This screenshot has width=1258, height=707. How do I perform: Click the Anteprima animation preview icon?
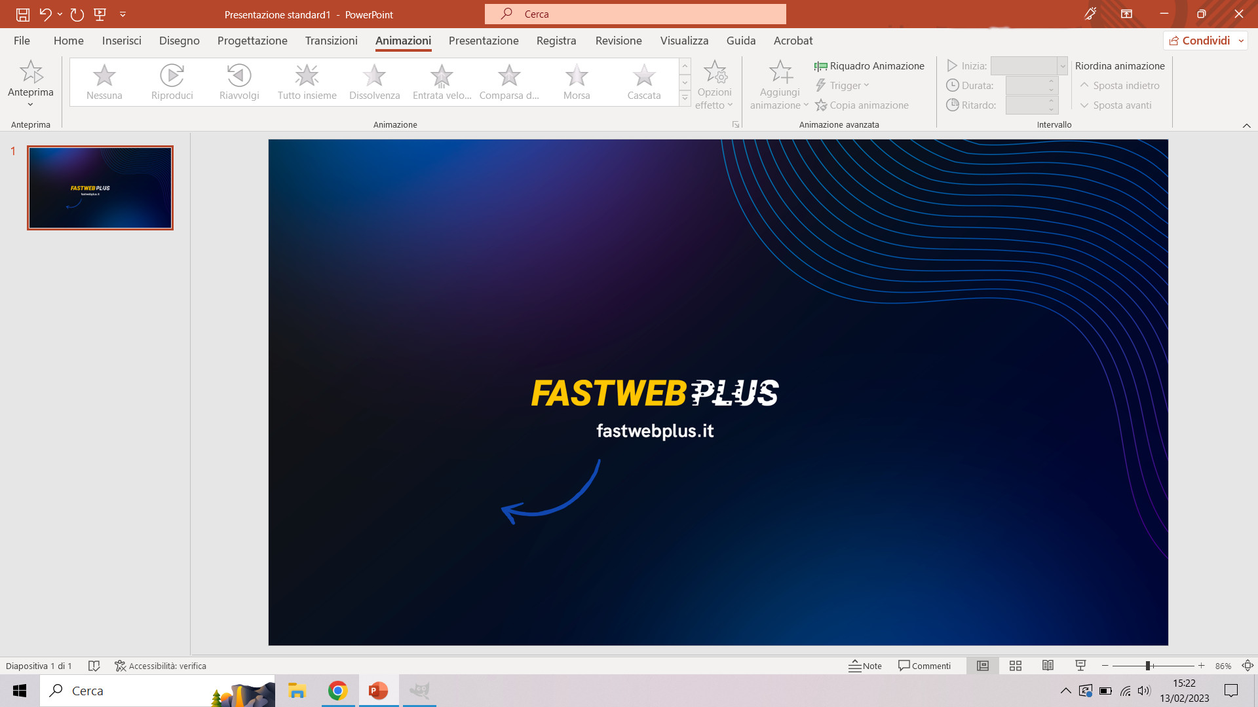click(30, 72)
